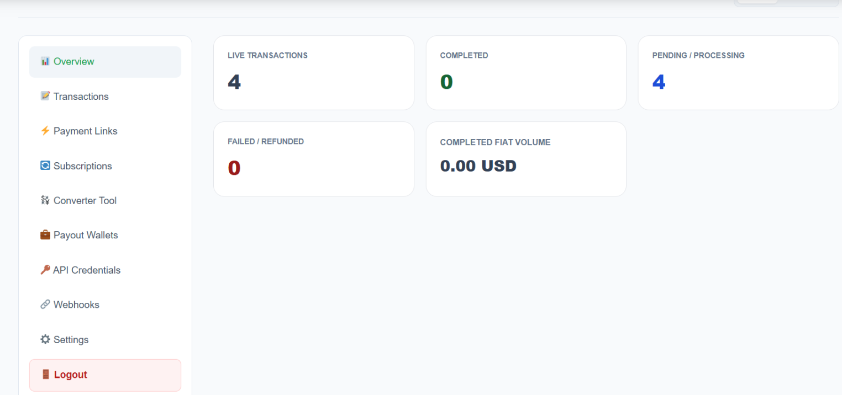Select Converter Tool in sidebar

coord(105,201)
